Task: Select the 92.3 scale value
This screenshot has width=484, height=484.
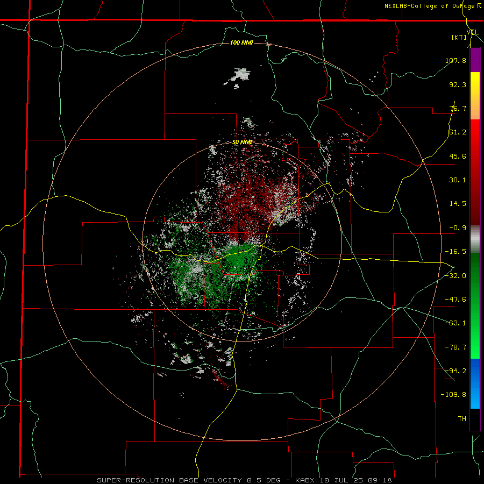Action: (458, 84)
